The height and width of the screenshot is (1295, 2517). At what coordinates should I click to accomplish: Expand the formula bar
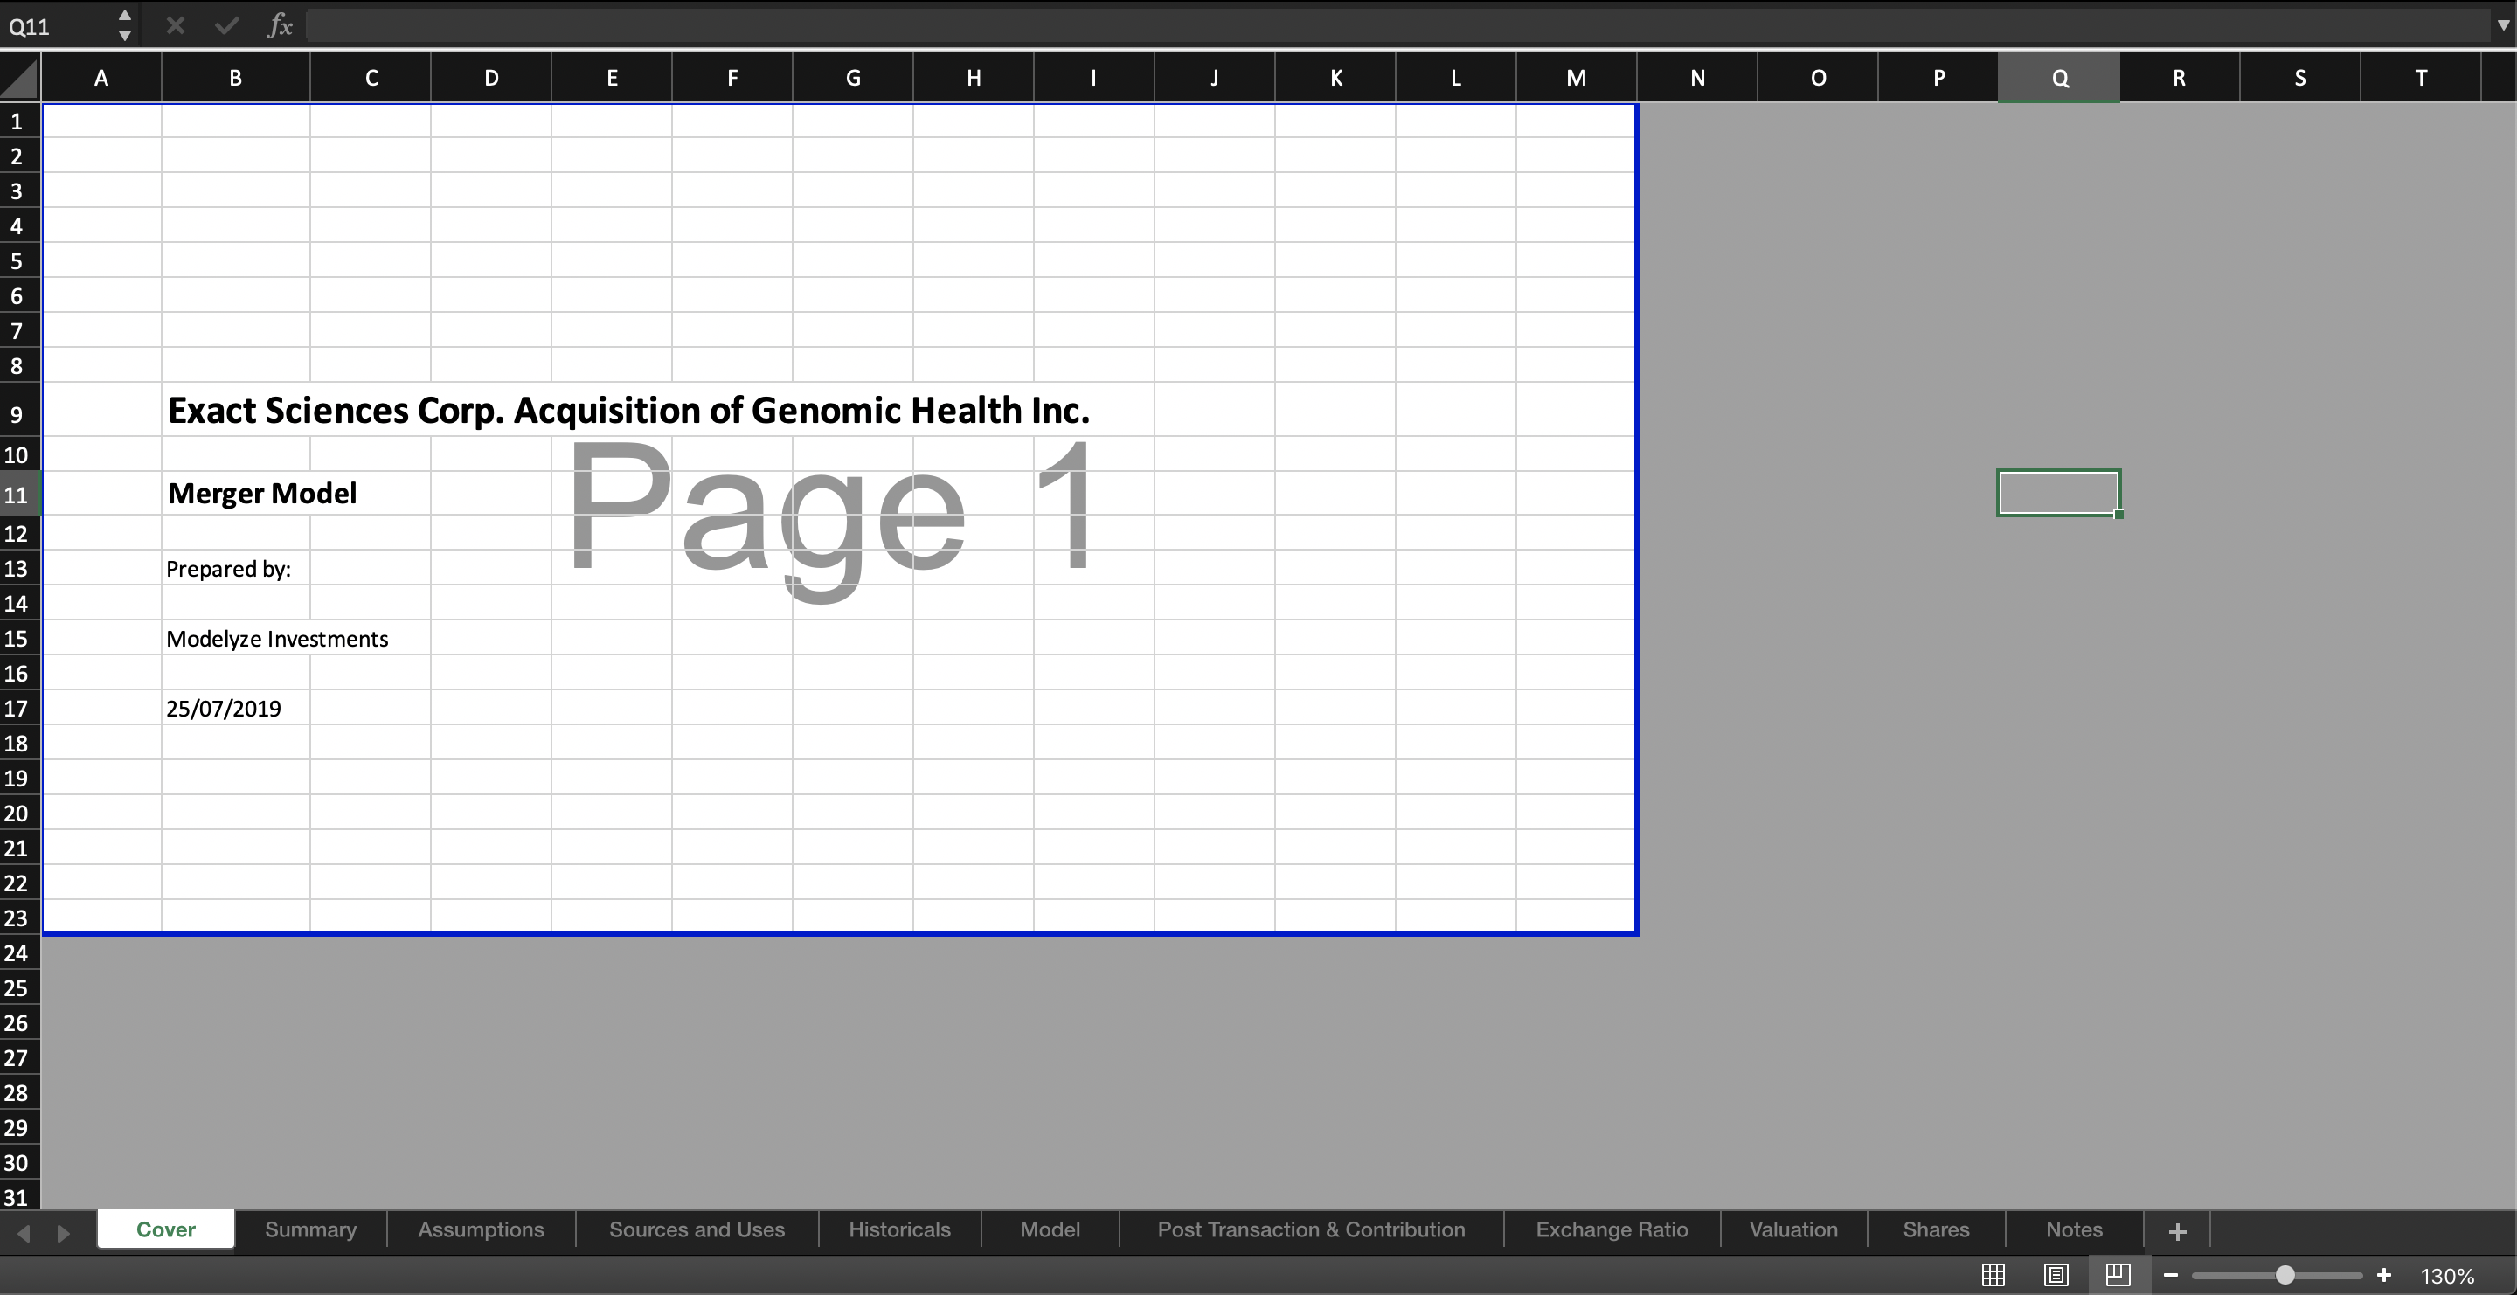pos(2503,25)
